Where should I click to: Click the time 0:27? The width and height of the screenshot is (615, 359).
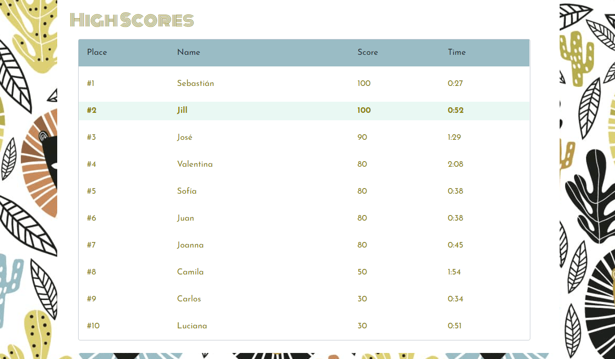click(455, 84)
